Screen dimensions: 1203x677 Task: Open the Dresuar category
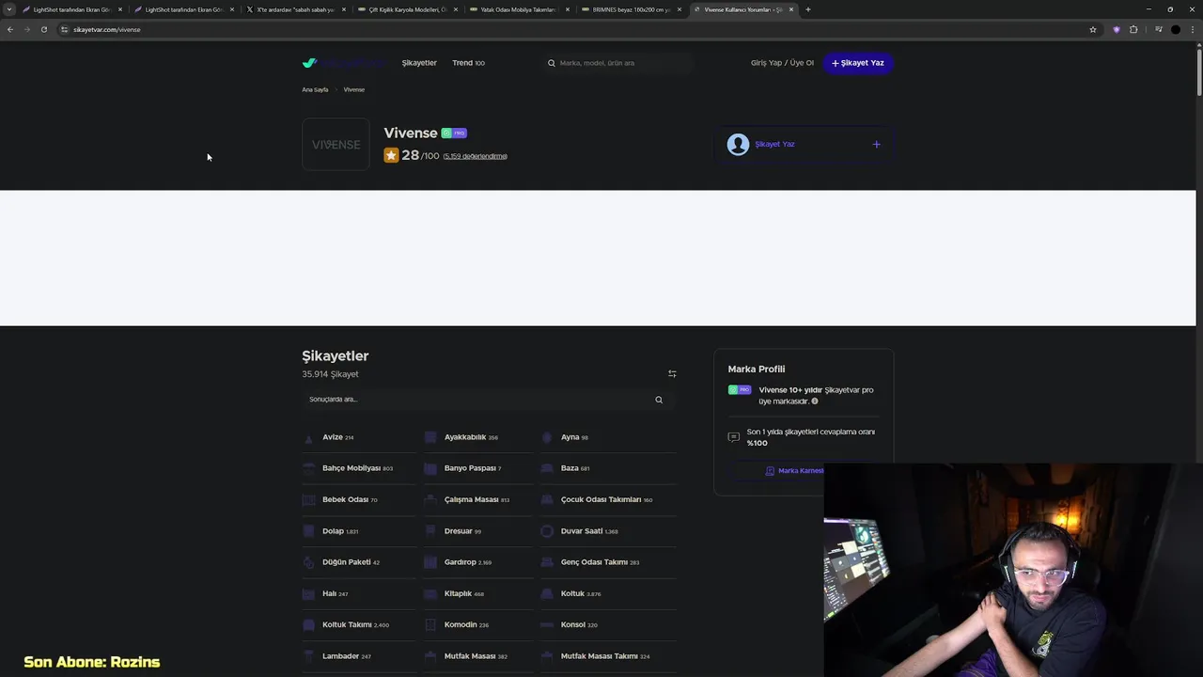478,531
